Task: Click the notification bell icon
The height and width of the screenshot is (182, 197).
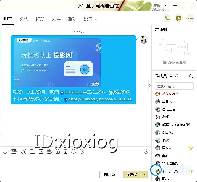Action: tap(73, 151)
